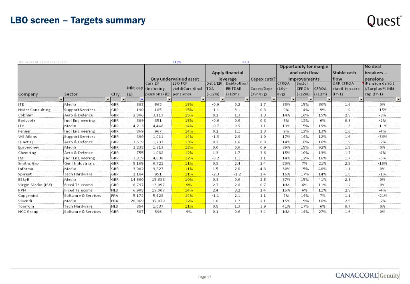Click the No deal breakers – pensions header
410x284 pixels.
[376, 73]
